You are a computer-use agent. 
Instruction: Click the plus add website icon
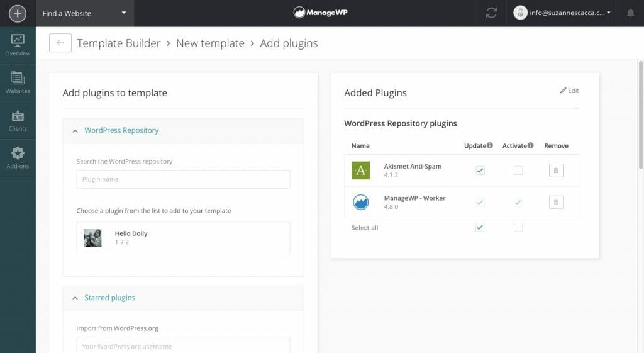[17, 13]
